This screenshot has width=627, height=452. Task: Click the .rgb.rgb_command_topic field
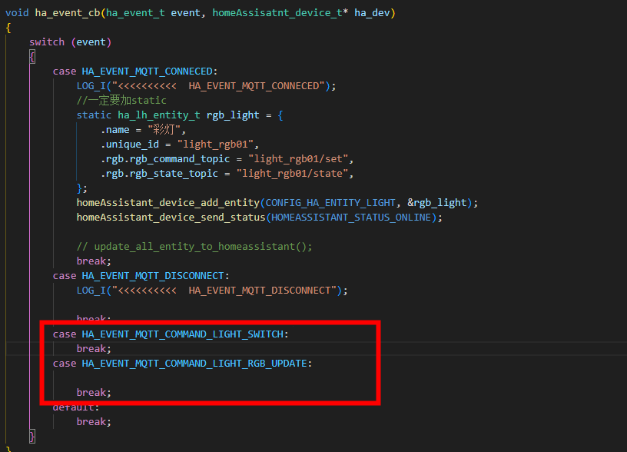[165, 159]
